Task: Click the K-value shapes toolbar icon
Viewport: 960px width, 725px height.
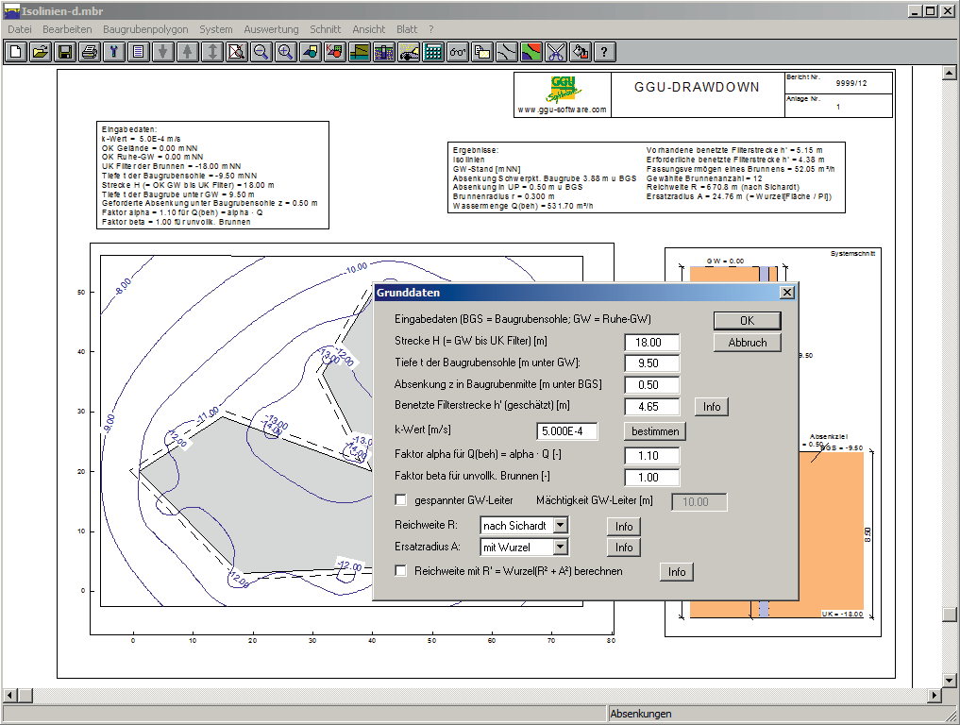Action: pos(335,52)
